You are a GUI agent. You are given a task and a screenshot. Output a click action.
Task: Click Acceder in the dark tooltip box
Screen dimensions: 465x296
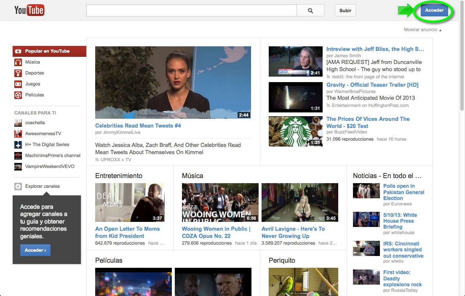tap(35, 251)
